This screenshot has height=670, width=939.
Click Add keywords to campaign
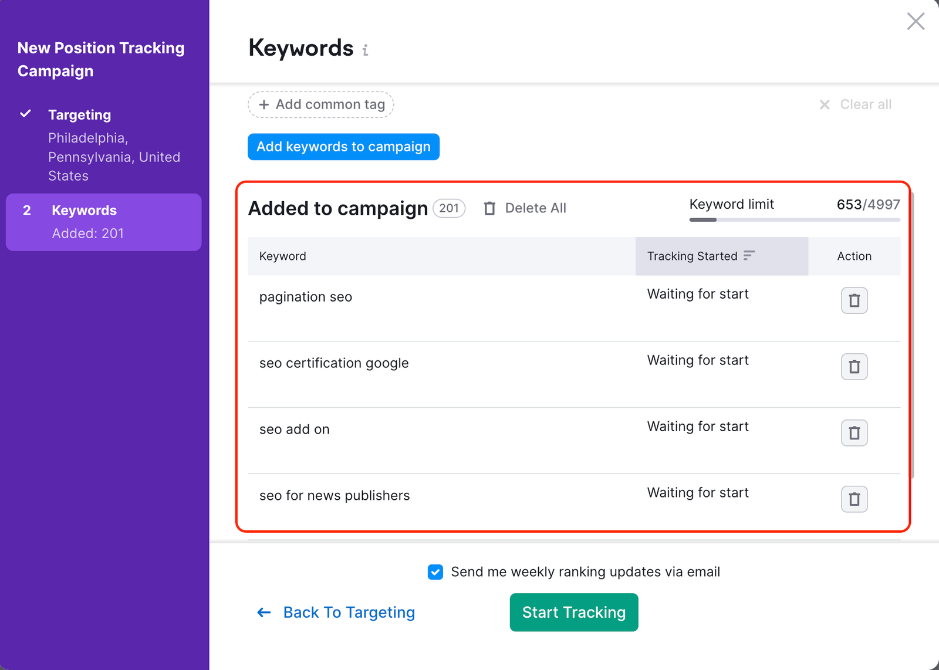point(343,147)
